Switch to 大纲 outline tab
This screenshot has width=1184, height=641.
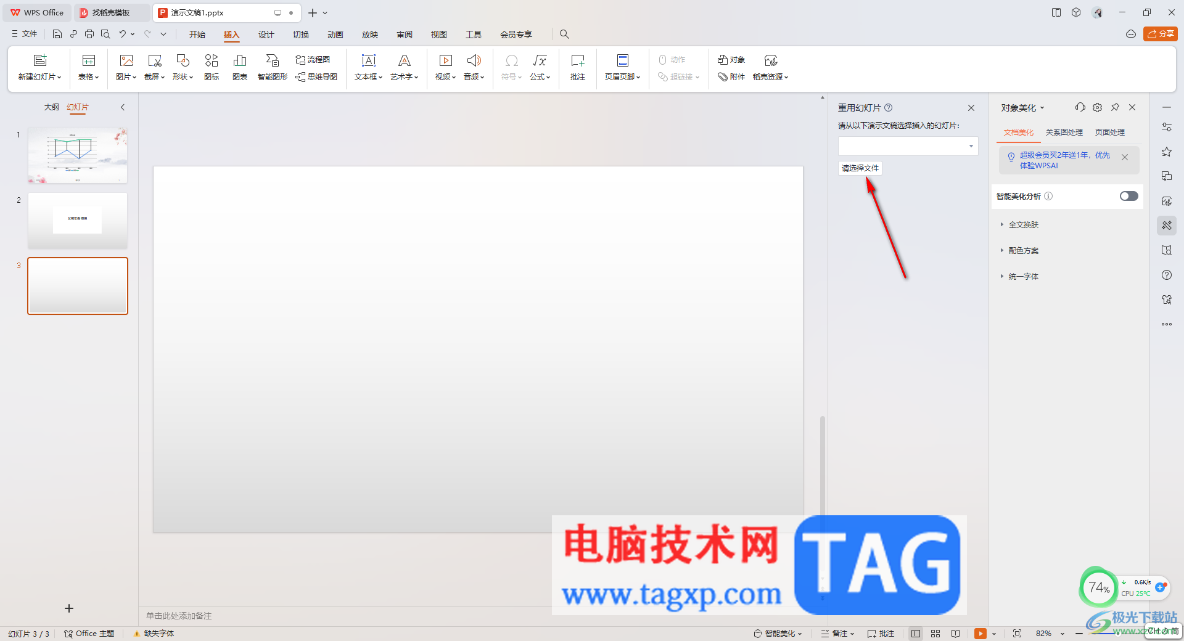coord(52,107)
